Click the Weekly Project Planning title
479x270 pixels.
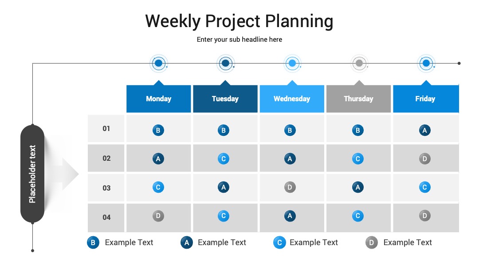click(x=239, y=21)
